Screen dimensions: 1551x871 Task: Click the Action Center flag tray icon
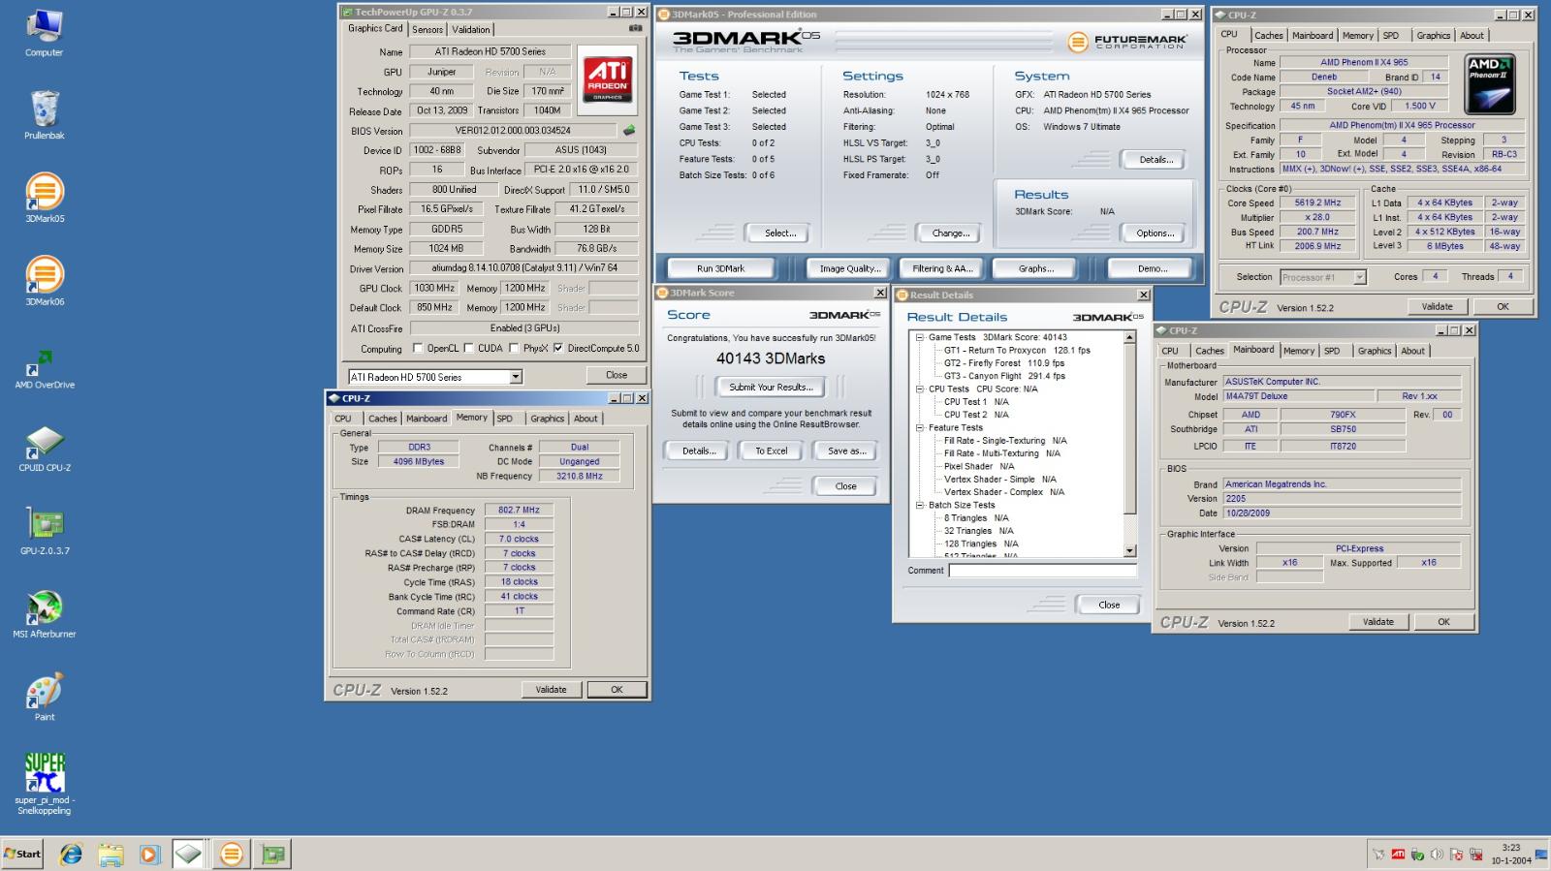tap(1456, 855)
